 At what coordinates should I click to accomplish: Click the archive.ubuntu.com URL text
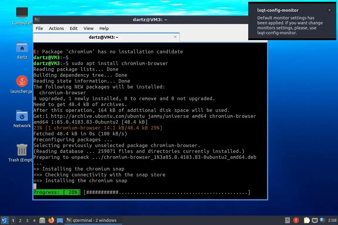(98, 116)
